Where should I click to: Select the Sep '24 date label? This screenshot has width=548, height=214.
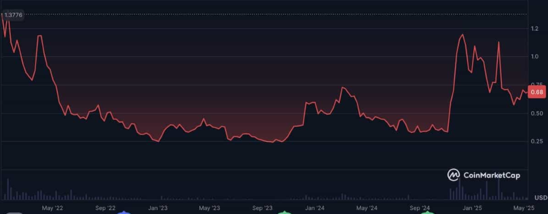(419, 208)
